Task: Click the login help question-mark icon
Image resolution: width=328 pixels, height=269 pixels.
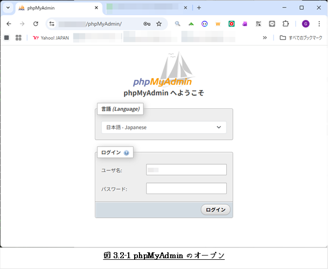Action: (x=127, y=153)
